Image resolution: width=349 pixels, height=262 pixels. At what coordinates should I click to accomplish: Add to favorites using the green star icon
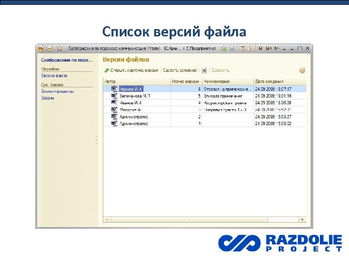click(223, 49)
